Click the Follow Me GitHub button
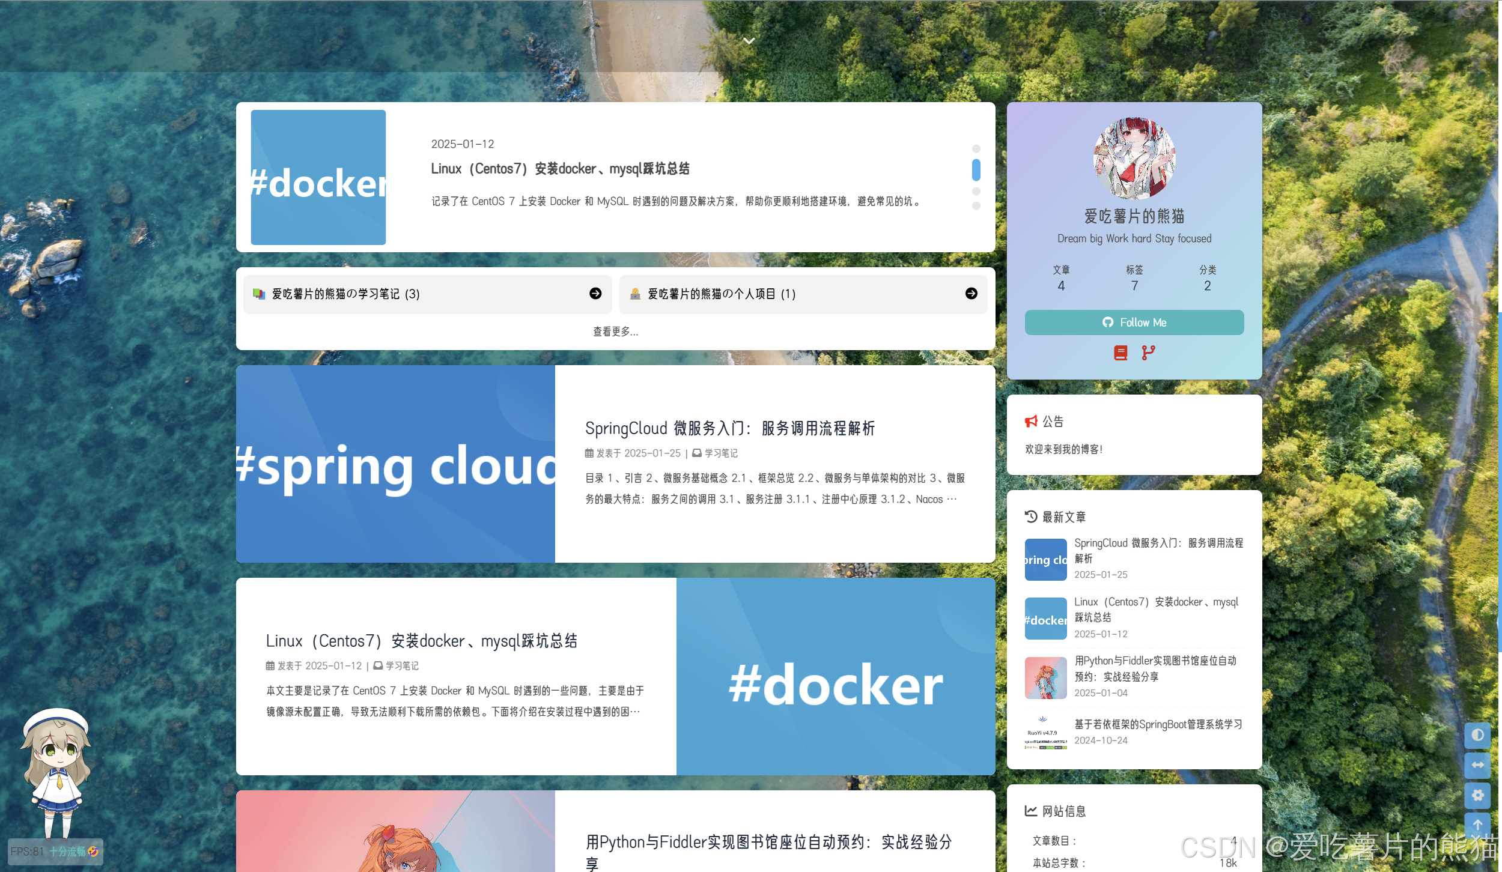The image size is (1502, 872). (x=1134, y=322)
